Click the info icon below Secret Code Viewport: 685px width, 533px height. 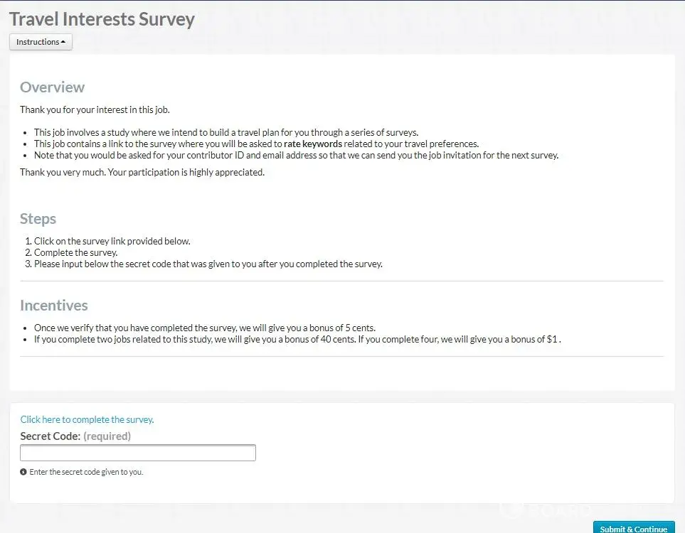(x=23, y=472)
